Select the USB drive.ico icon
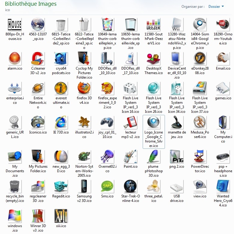This screenshot has width=234, height=234. click(x=177, y=186)
